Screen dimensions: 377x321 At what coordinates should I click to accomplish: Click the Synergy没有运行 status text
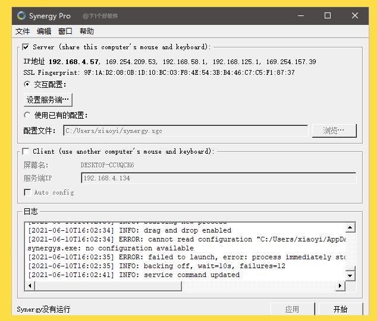pyautogui.click(x=43, y=309)
